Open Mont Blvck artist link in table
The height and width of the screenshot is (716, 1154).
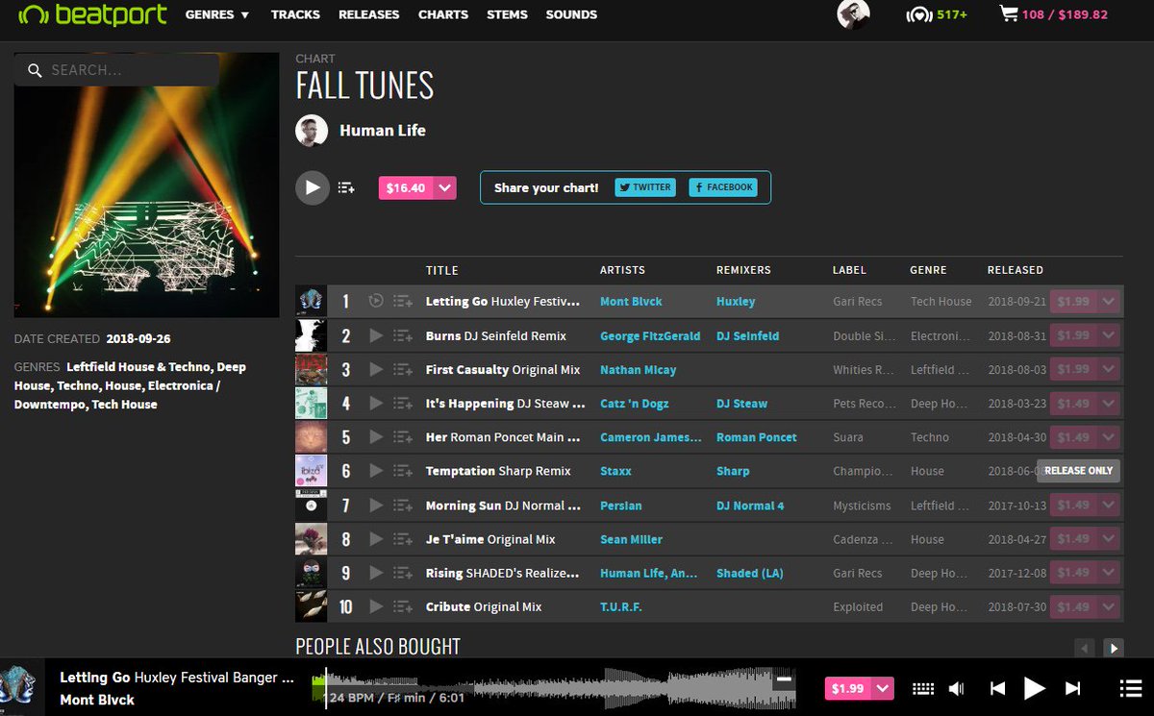pos(631,302)
